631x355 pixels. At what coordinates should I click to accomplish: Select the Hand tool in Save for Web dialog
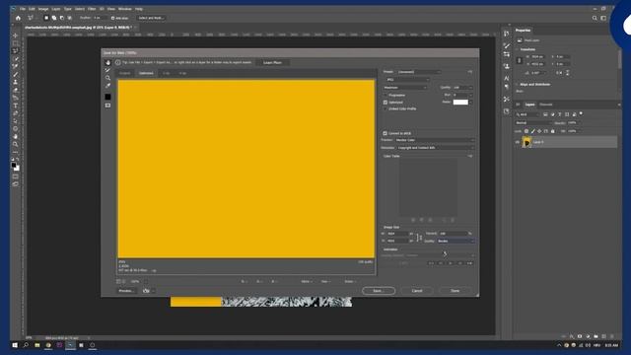107,63
